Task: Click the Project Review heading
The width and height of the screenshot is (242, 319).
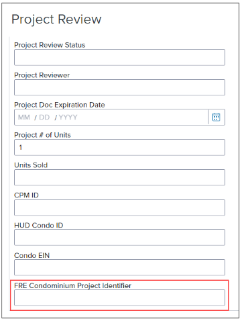Action: (56, 19)
